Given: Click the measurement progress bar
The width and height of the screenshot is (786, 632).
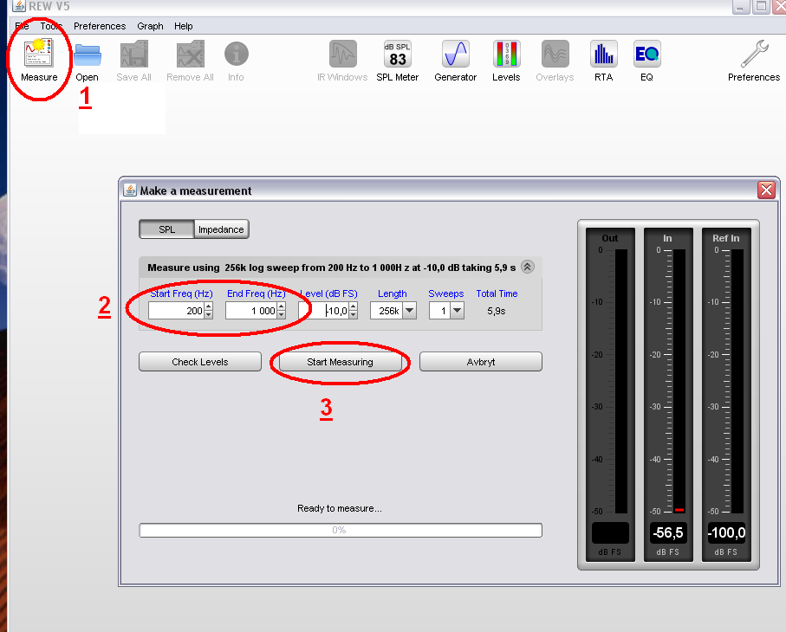Looking at the screenshot, I should pyautogui.click(x=340, y=530).
